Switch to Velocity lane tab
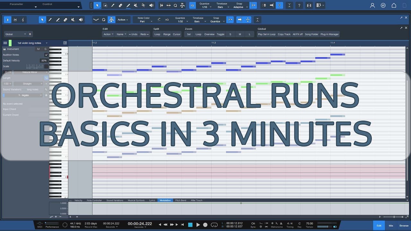 point(78,200)
